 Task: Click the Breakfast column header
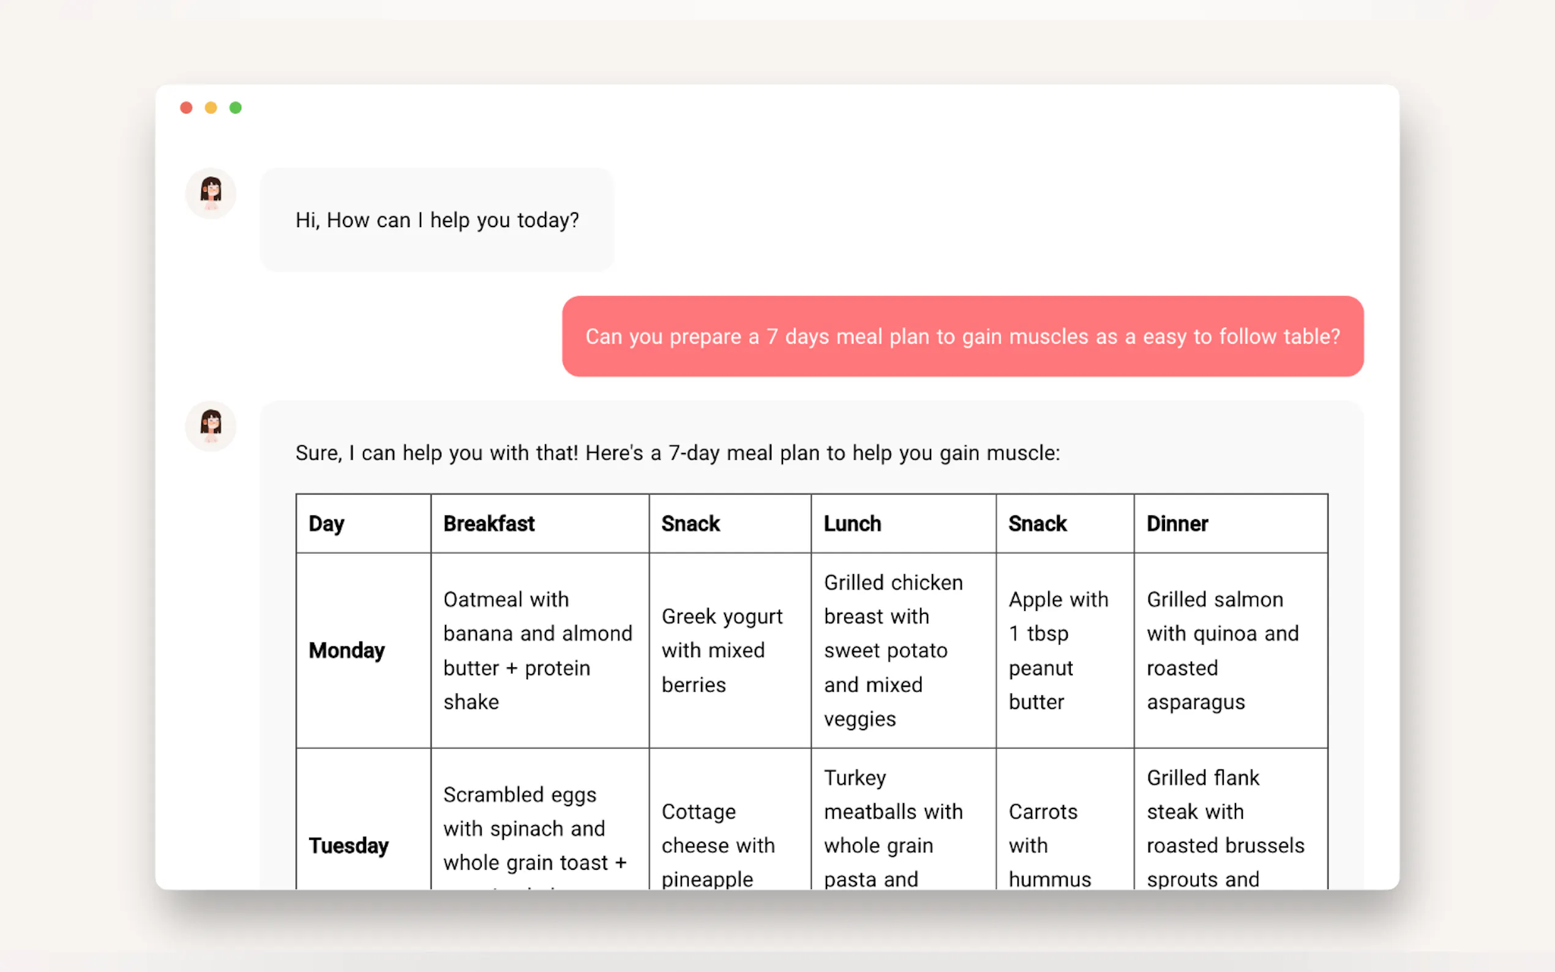tap(489, 523)
